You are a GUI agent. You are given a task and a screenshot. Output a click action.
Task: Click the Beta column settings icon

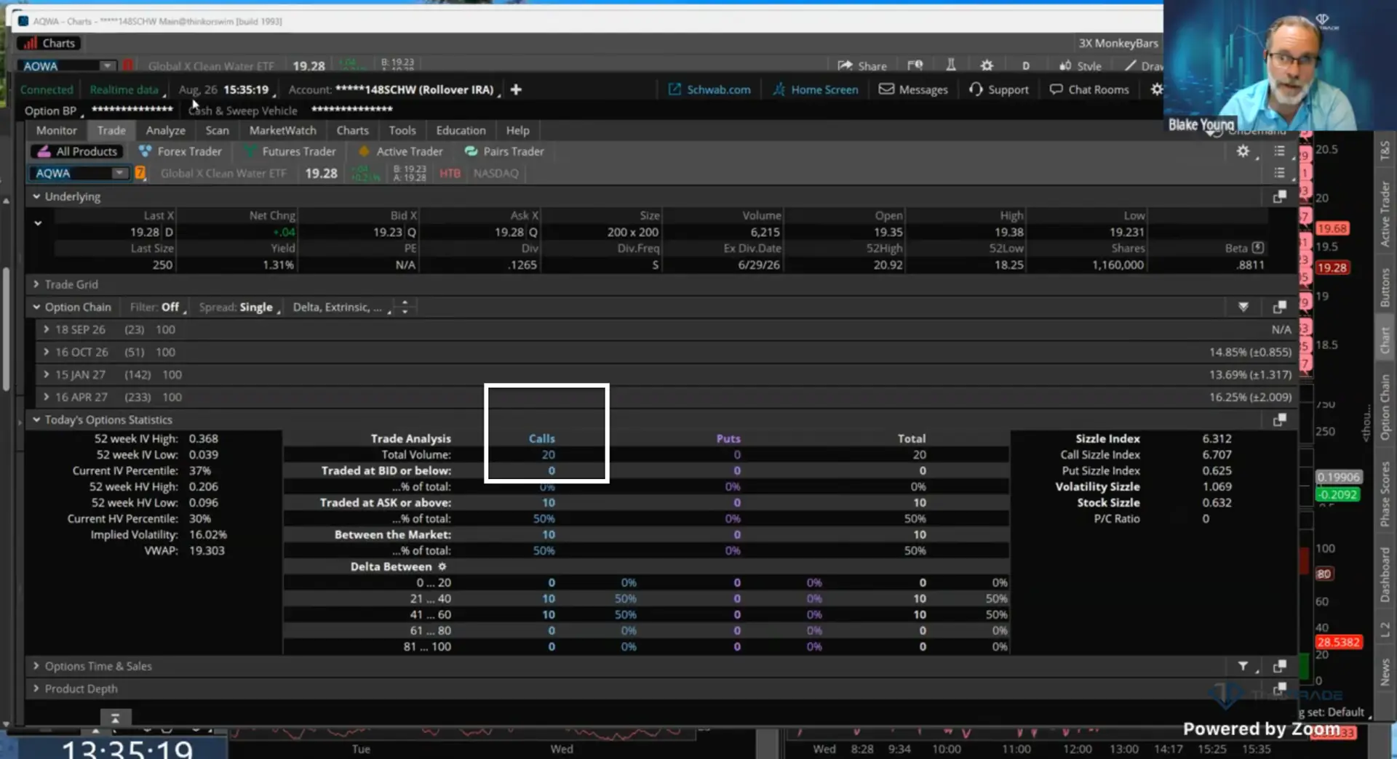tap(1258, 248)
